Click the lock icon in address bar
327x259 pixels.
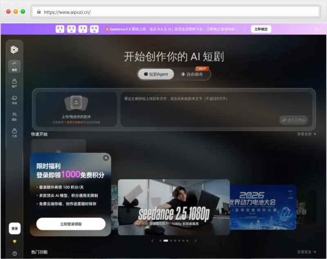coord(39,12)
